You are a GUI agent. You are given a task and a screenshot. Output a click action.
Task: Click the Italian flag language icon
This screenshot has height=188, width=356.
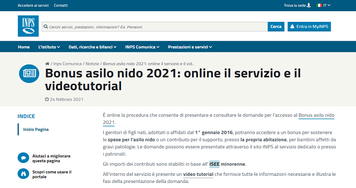(x=319, y=5)
